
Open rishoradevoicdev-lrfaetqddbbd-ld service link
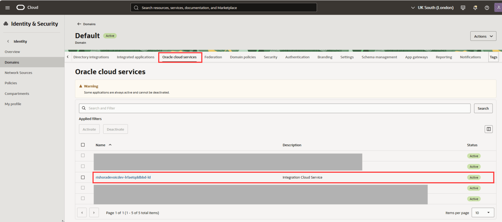[123, 177]
